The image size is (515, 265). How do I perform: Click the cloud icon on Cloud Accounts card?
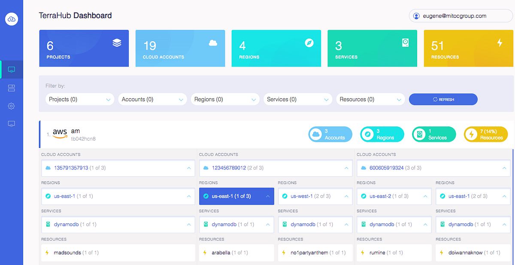point(213,42)
